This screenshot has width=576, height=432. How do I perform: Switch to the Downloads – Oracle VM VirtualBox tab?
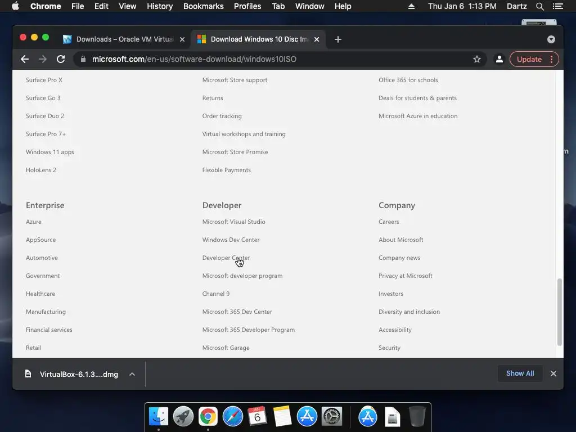click(x=124, y=39)
